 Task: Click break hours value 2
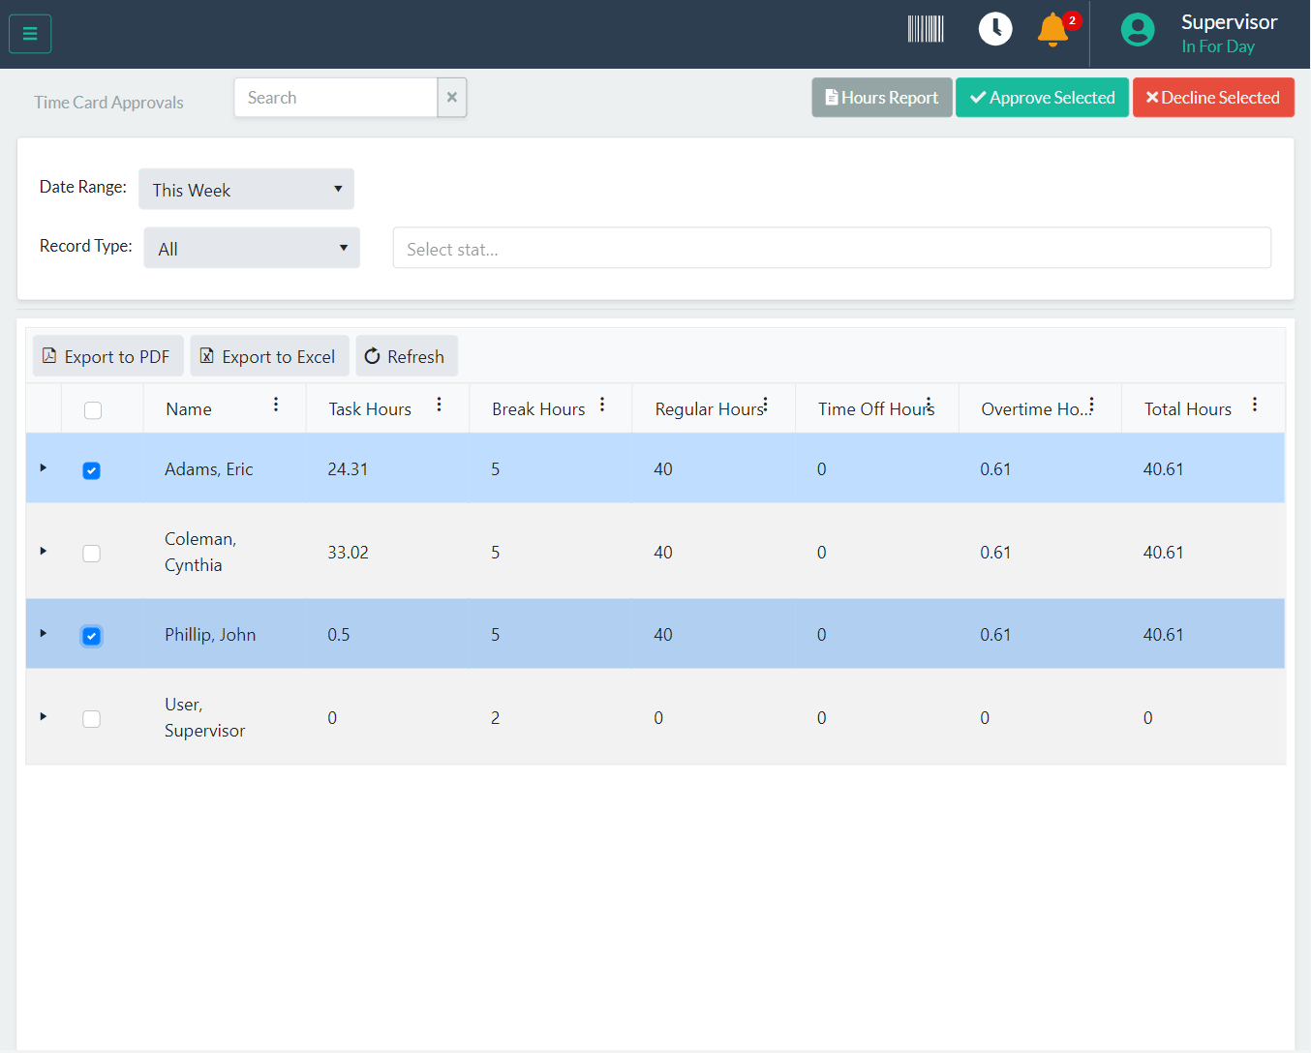tap(495, 718)
